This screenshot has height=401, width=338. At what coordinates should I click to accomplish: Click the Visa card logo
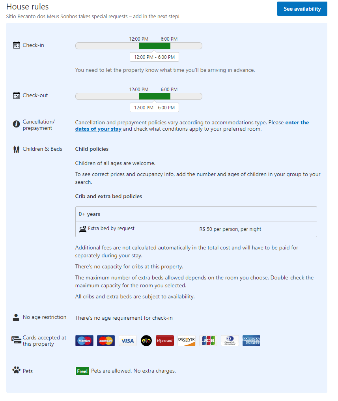click(x=128, y=341)
